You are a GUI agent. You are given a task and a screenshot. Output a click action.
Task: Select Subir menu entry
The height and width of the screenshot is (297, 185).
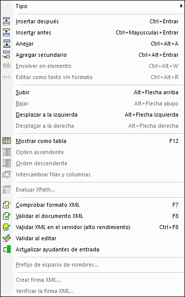(96, 92)
